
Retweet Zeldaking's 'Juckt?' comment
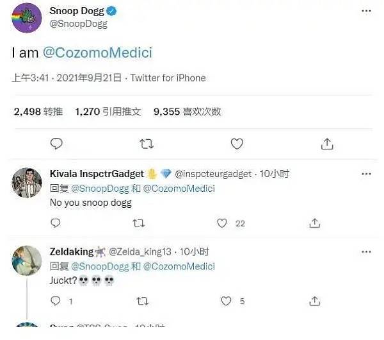143,301
